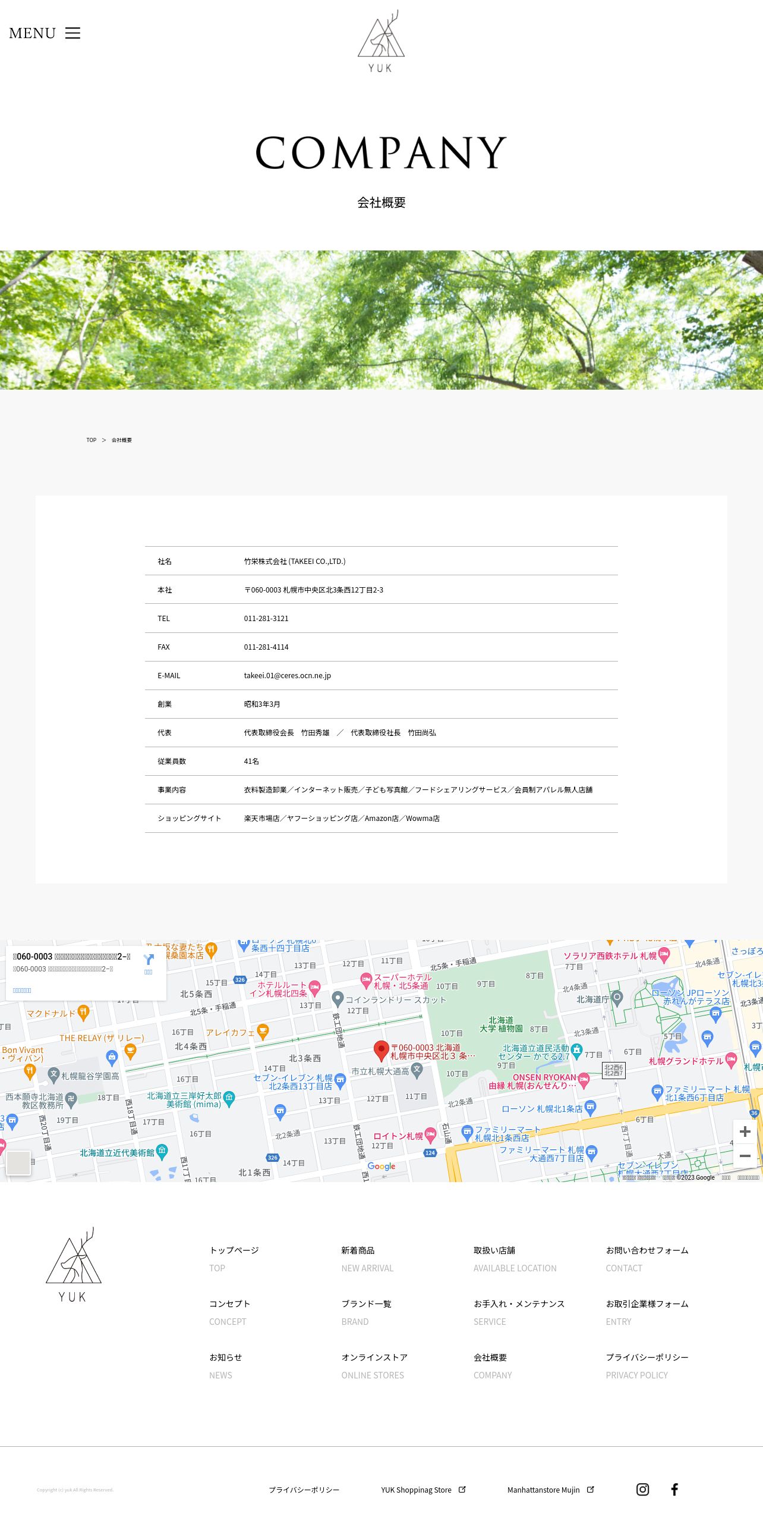Image resolution: width=763 pixels, height=1520 pixels.
Task: Click the TEL number 011-281-3121
Action: click(x=266, y=618)
